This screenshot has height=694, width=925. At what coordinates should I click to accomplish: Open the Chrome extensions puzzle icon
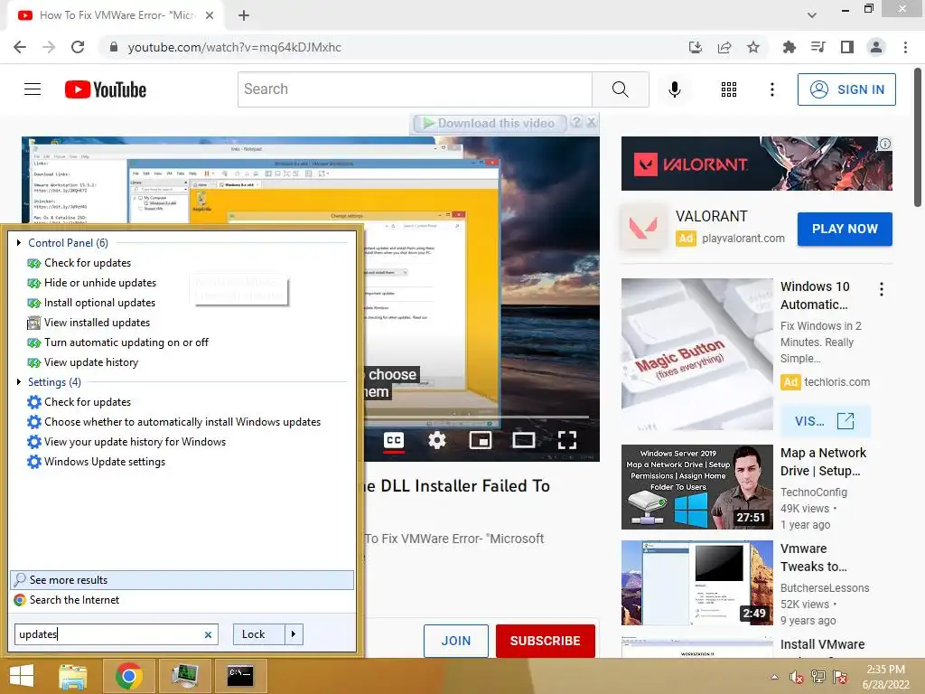[789, 47]
